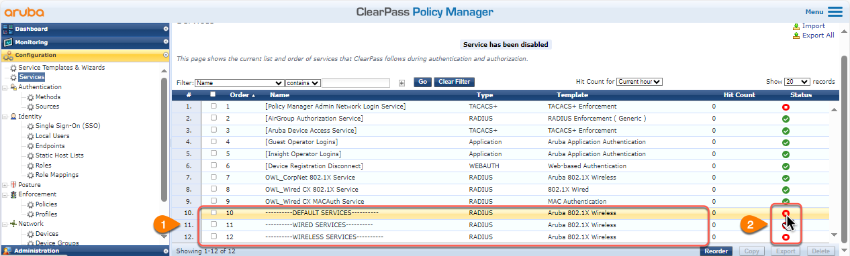Click the add filter plus icon
This screenshot has height=256, width=850.
pyautogui.click(x=402, y=83)
